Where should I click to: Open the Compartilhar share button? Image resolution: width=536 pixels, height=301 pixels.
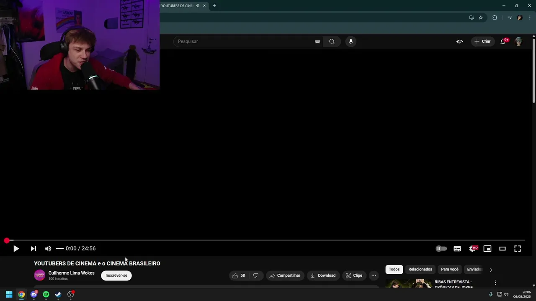point(285,275)
